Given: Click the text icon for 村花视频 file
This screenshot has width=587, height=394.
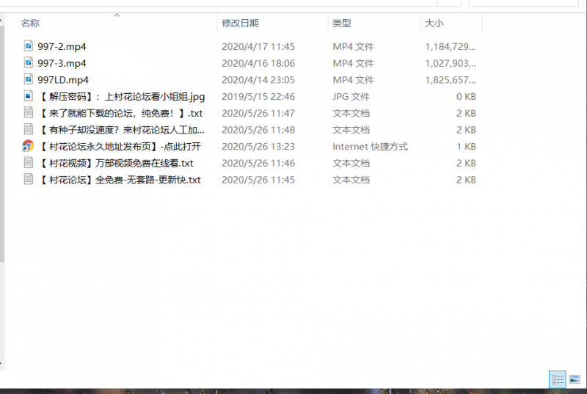Looking at the screenshot, I should (x=29, y=162).
